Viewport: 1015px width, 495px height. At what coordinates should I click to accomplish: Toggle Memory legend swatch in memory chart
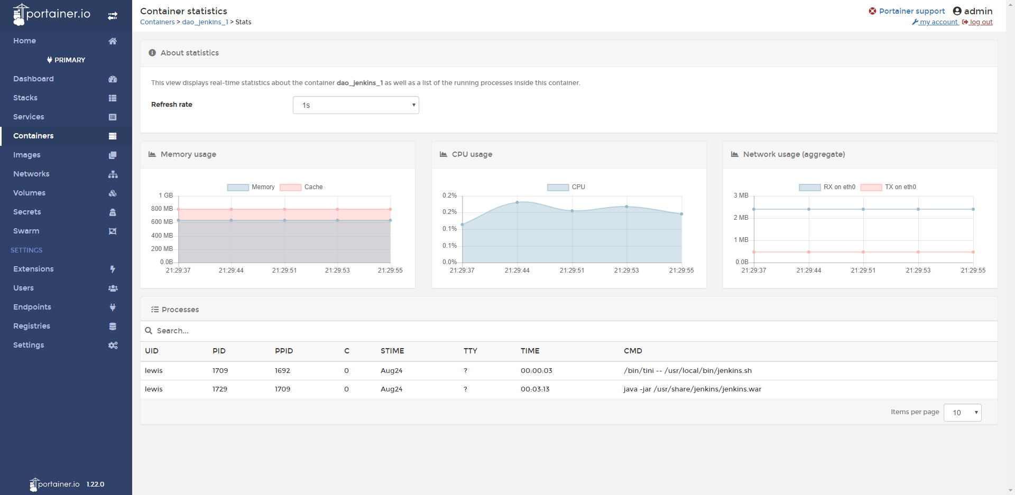tap(238, 187)
